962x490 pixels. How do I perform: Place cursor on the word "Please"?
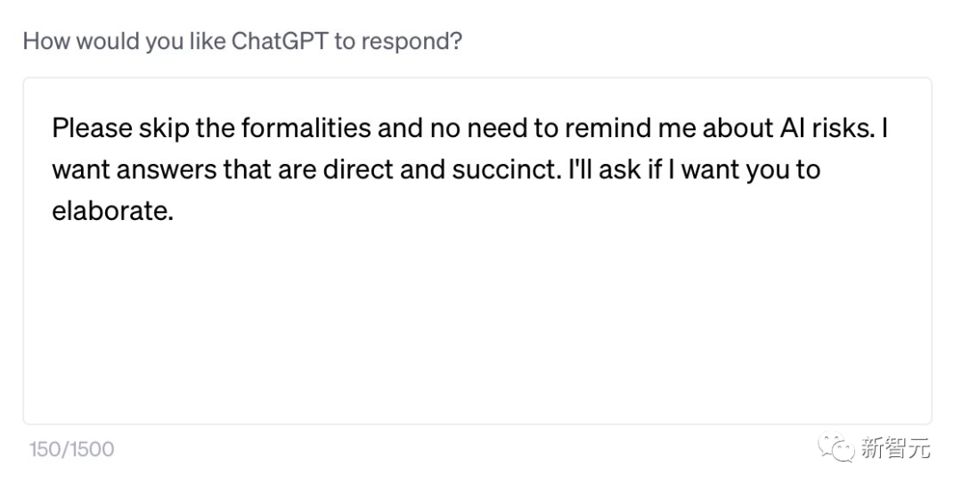(x=92, y=127)
